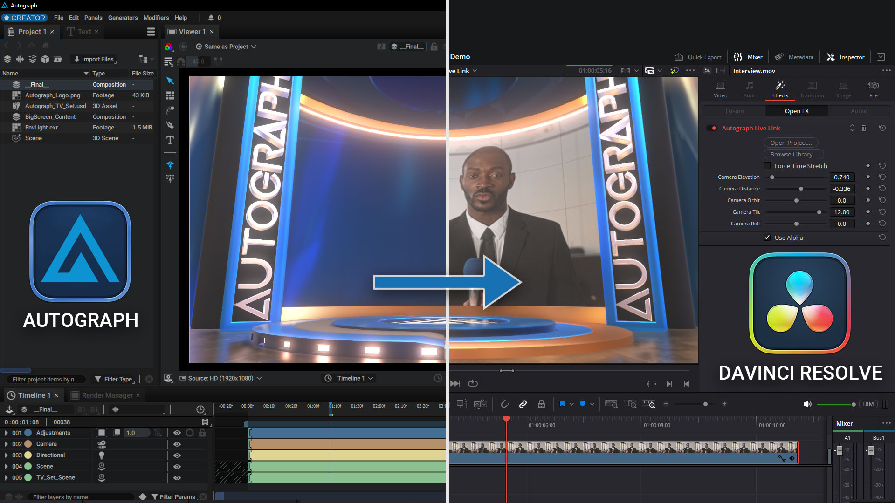The width and height of the screenshot is (895, 503).
Task: Click the lock icon on Adjustments layer
Action: point(202,433)
